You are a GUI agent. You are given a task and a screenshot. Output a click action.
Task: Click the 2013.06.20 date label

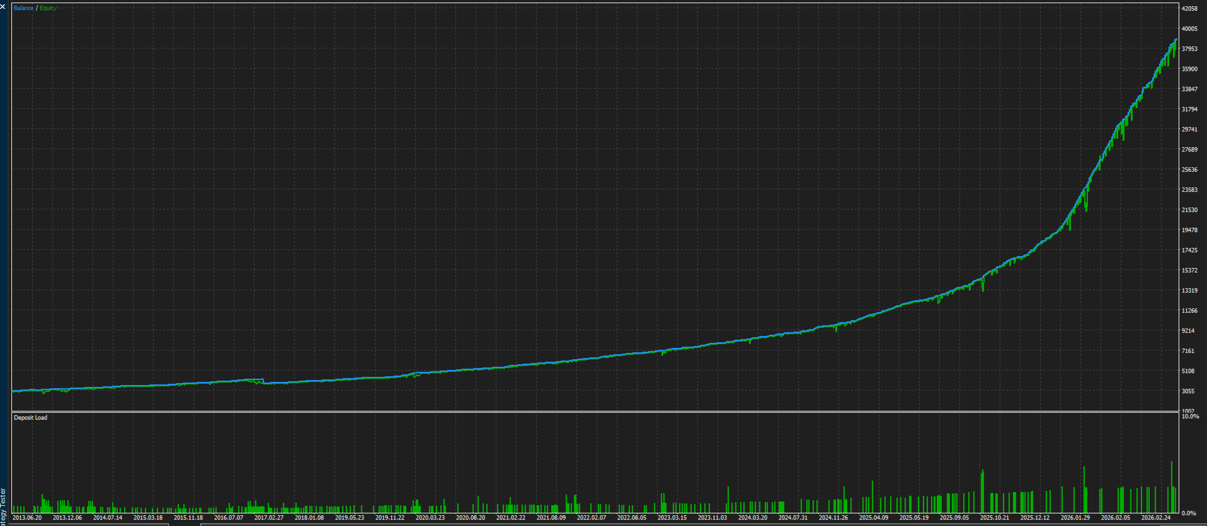27,518
